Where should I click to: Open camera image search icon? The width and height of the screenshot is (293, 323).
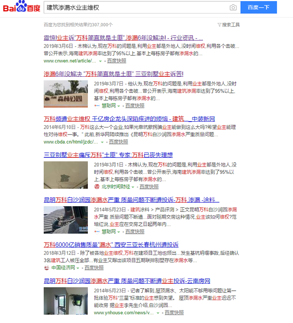click(233, 8)
